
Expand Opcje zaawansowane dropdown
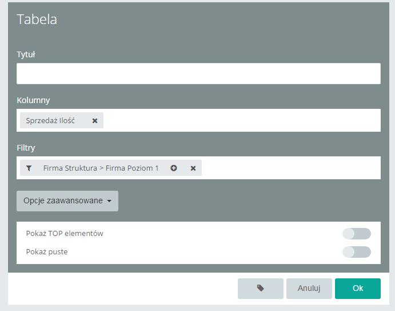click(x=67, y=201)
